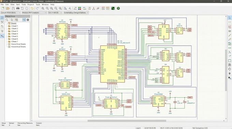This screenshot has width=232, height=129.
Task: Click the Consint Nets status field
Action: coord(39,124)
